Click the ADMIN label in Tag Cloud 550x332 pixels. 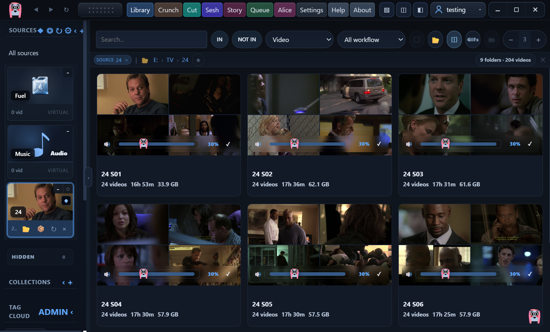(53, 312)
